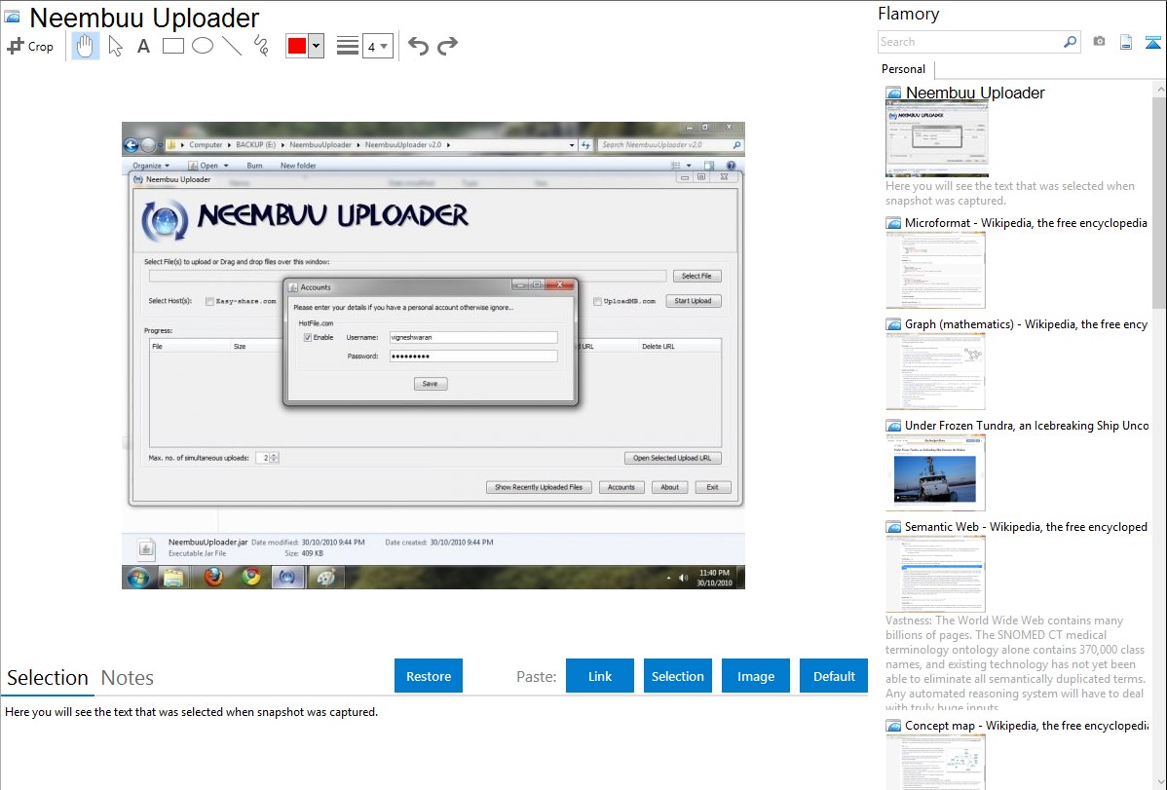1167x790 pixels.
Task: Click the Default paste button
Action: [834, 676]
